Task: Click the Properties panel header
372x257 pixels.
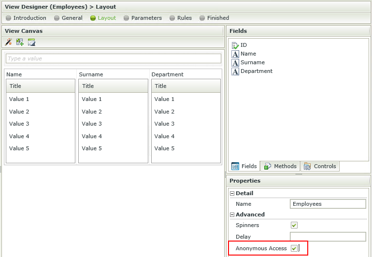Action: [299, 181]
